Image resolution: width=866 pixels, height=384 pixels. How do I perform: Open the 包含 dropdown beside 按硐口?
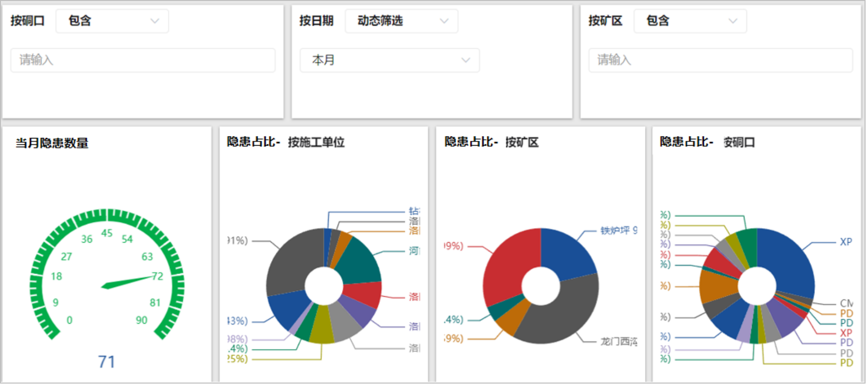[x=112, y=21]
